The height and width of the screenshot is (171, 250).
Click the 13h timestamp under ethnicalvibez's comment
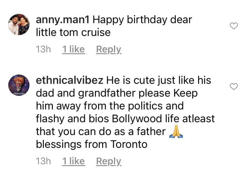(x=43, y=161)
